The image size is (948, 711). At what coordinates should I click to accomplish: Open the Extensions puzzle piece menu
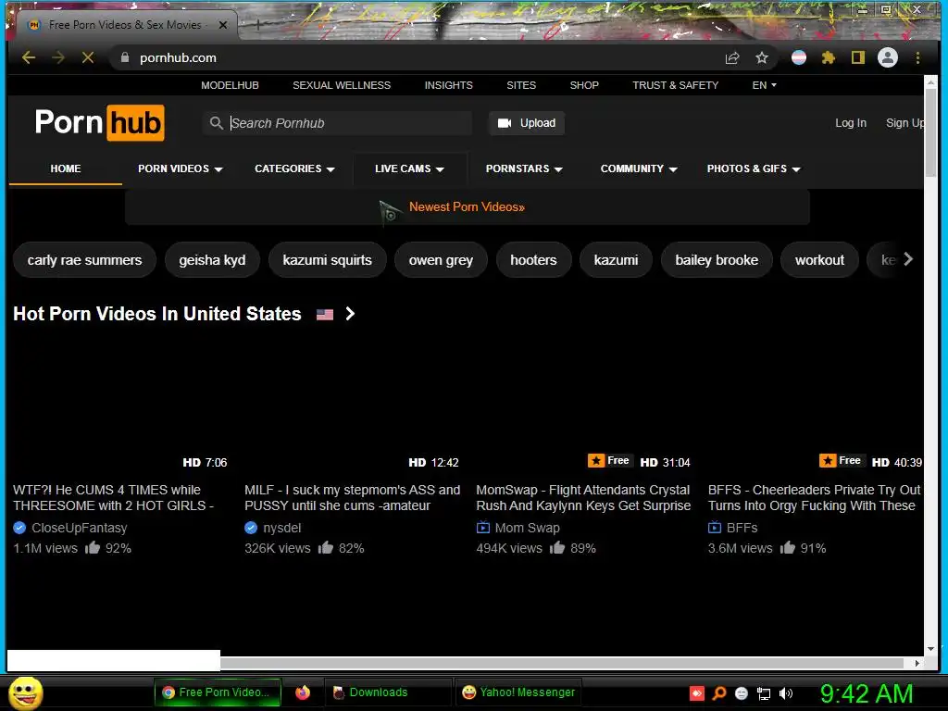coord(829,57)
